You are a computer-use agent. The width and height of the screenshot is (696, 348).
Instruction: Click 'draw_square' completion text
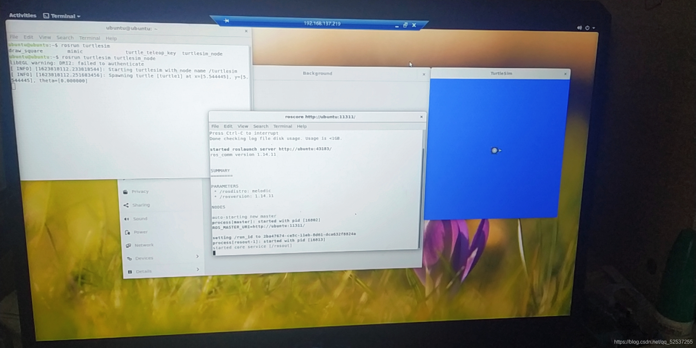pyautogui.click(x=26, y=51)
